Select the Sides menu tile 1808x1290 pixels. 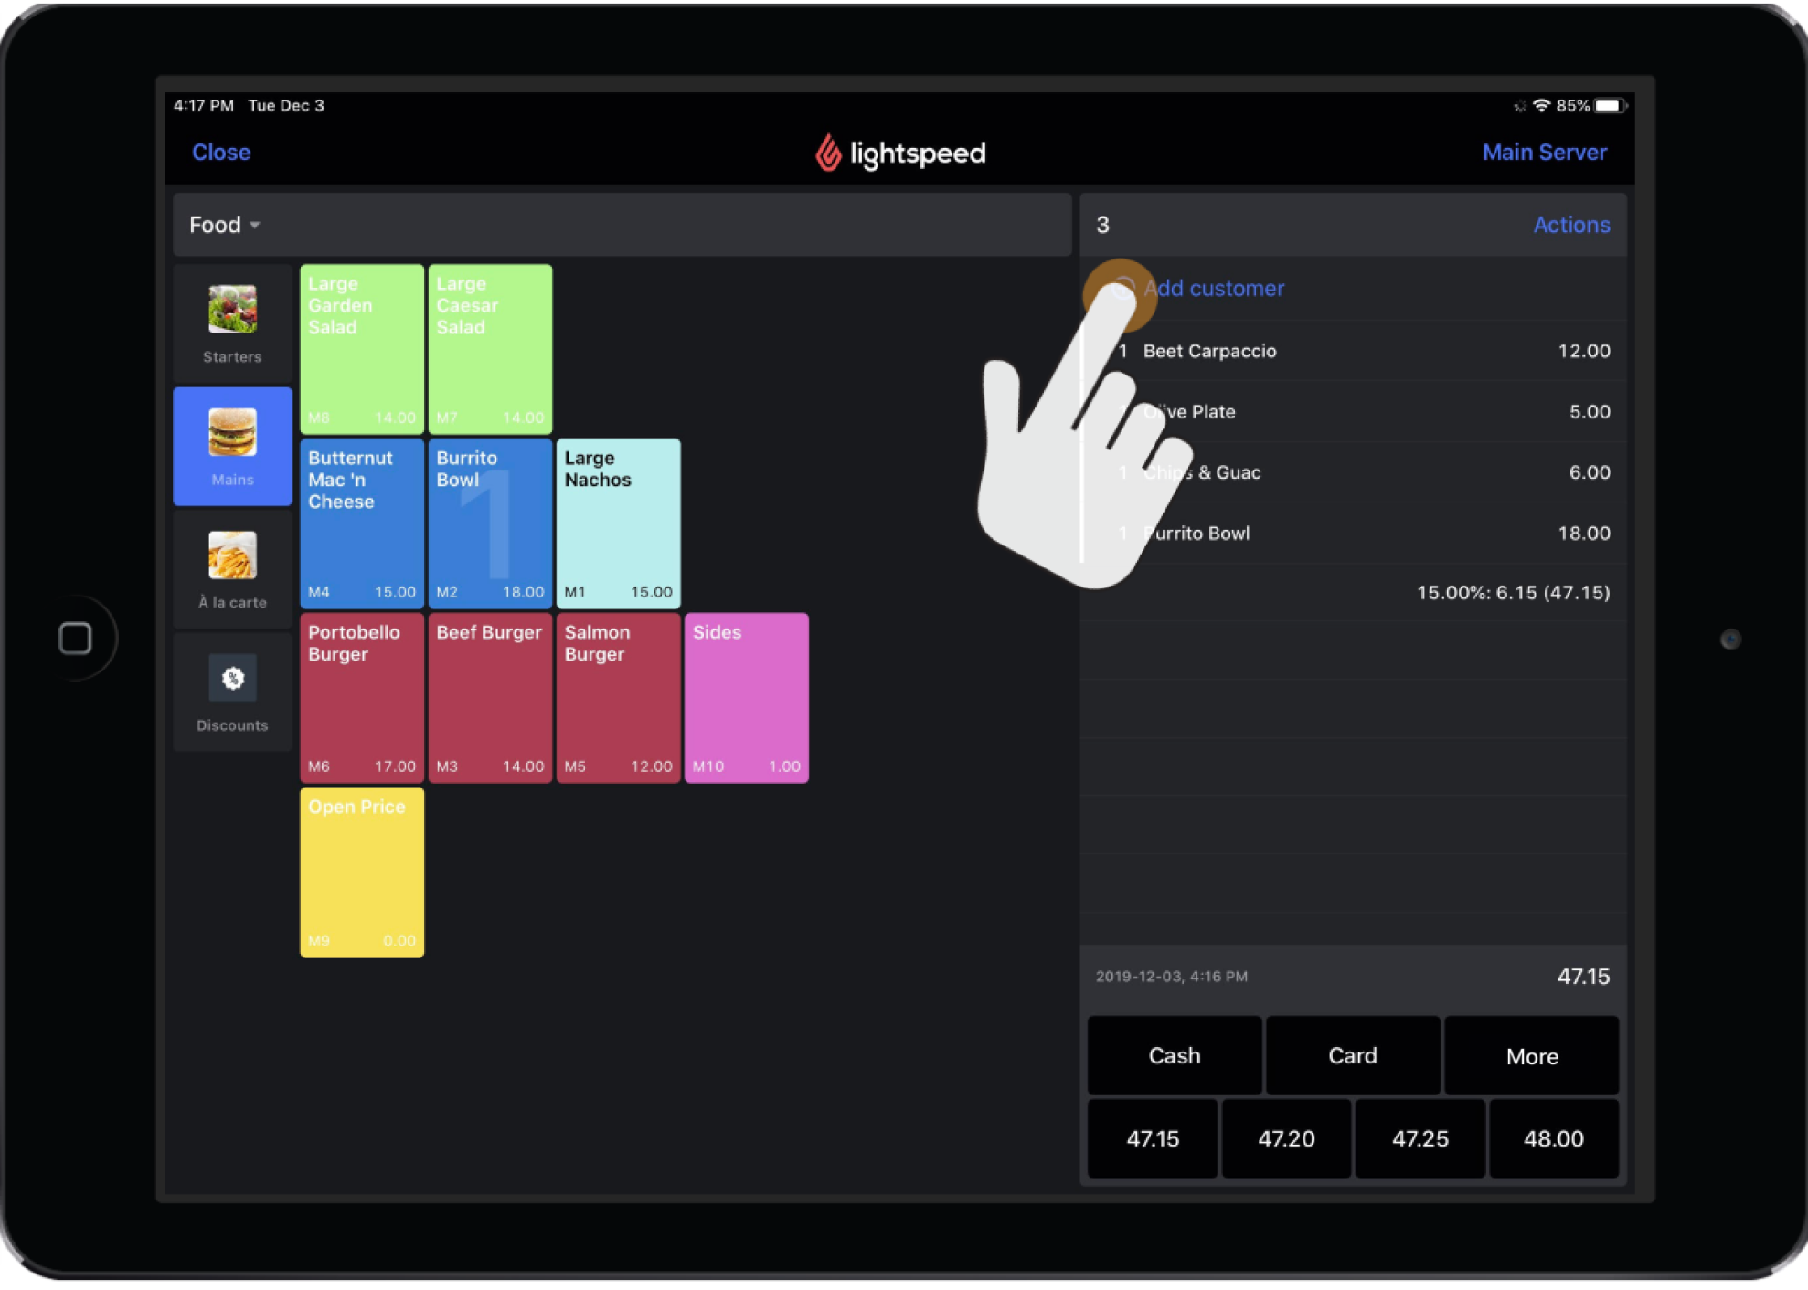[746, 697]
